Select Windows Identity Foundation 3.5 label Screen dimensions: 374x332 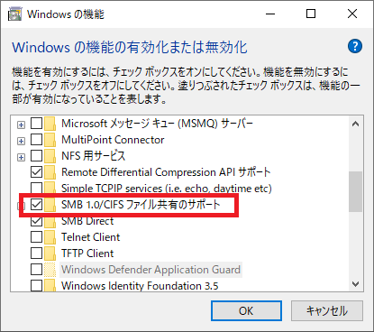click(140, 285)
